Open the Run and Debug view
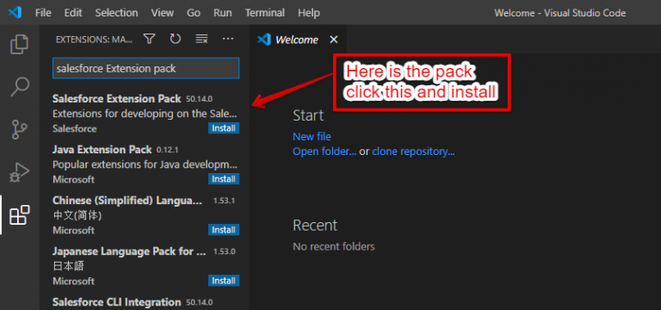This screenshot has height=310, width=661. (20, 172)
